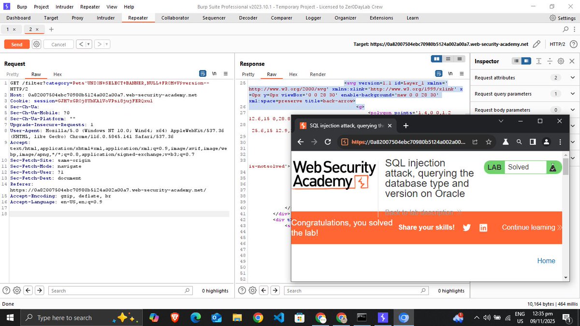Go to the next match in Response search

(275, 290)
